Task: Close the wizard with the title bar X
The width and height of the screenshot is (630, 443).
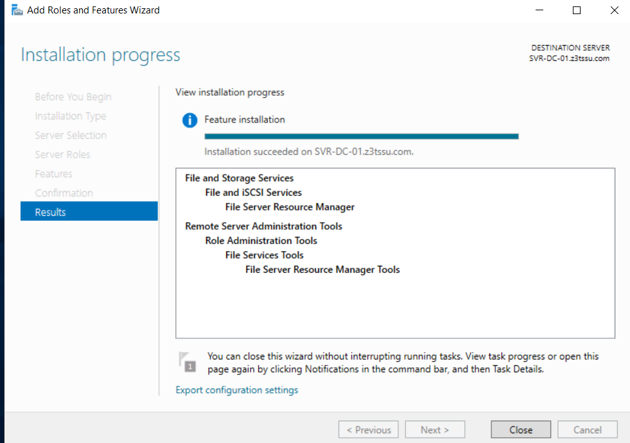Action: point(613,10)
